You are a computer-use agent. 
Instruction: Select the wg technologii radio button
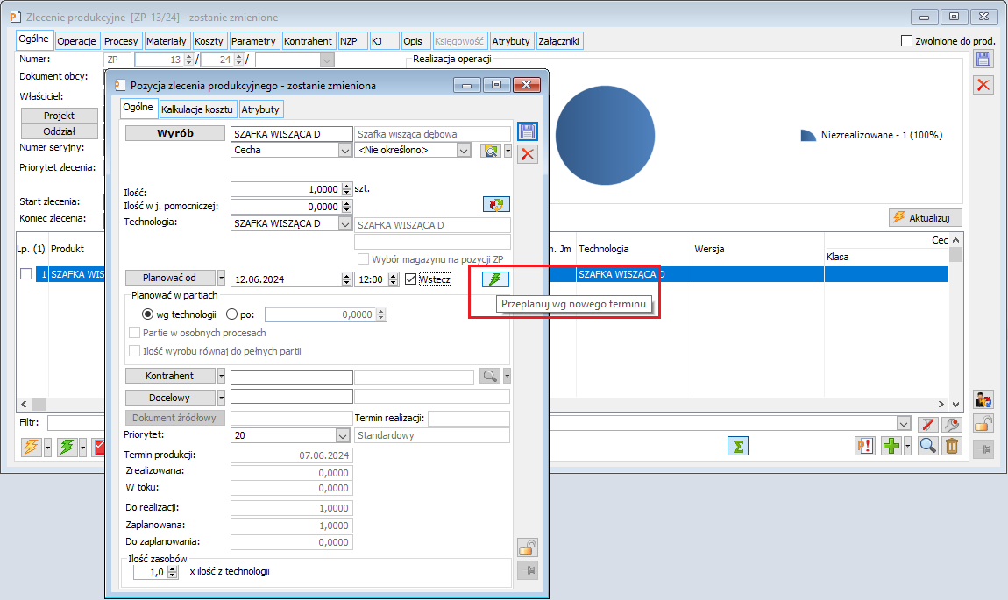[x=148, y=314]
